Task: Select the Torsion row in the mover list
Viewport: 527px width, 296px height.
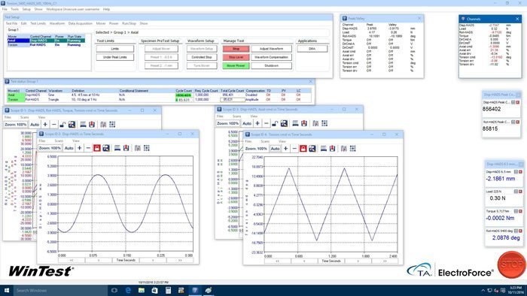Action: point(46,44)
